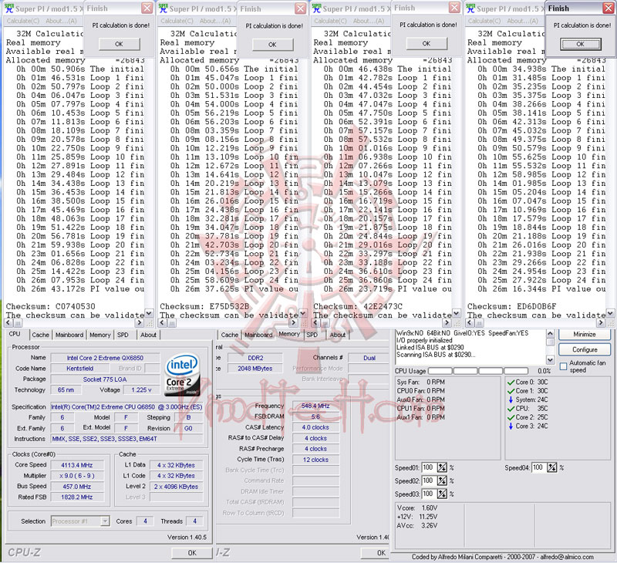Click the Speed01 value field
Viewport: 617px width, 563px height.
[429, 467]
